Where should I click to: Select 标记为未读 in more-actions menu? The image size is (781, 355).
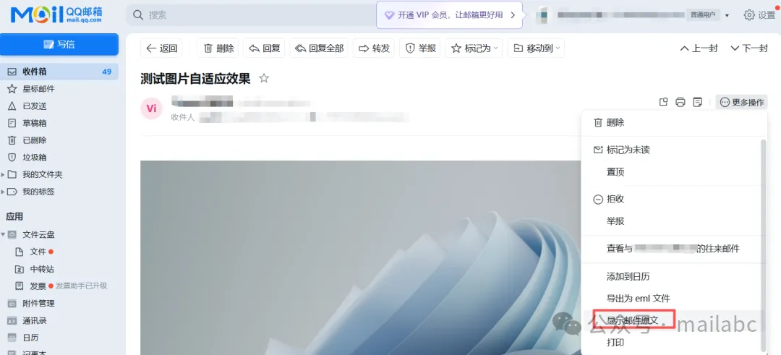pyautogui.click(x=628, y=150)
